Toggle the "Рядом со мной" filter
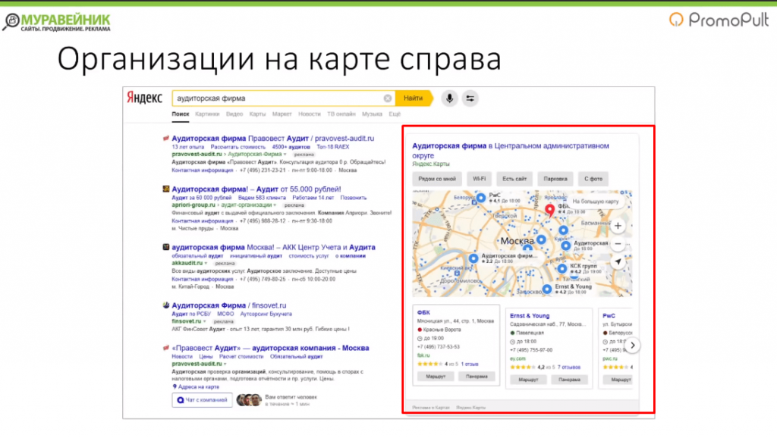The width and height of the screenshot is (777, 438). [x=437, y=179]
